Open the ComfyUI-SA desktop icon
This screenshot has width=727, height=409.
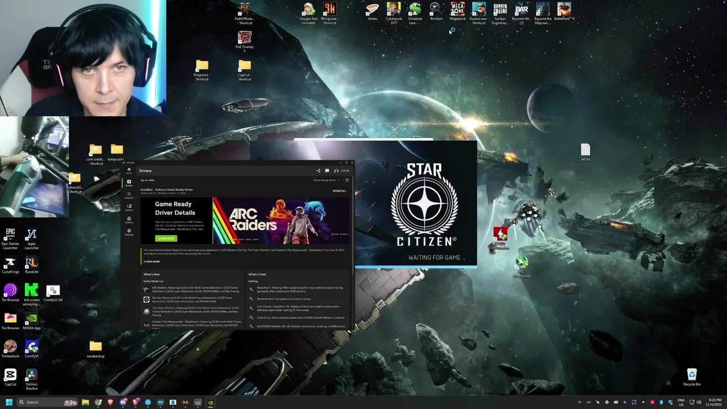tap(53, 293)
